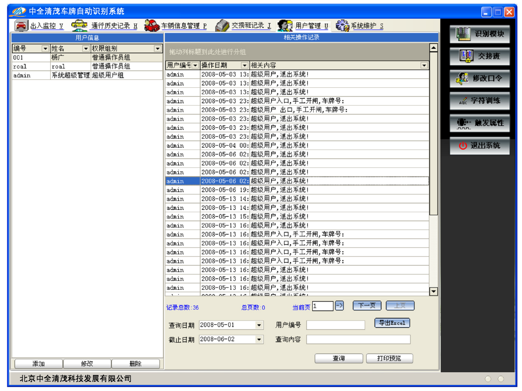
Task: Open the 识别模块 sidebar button
Action: (480, 34)
